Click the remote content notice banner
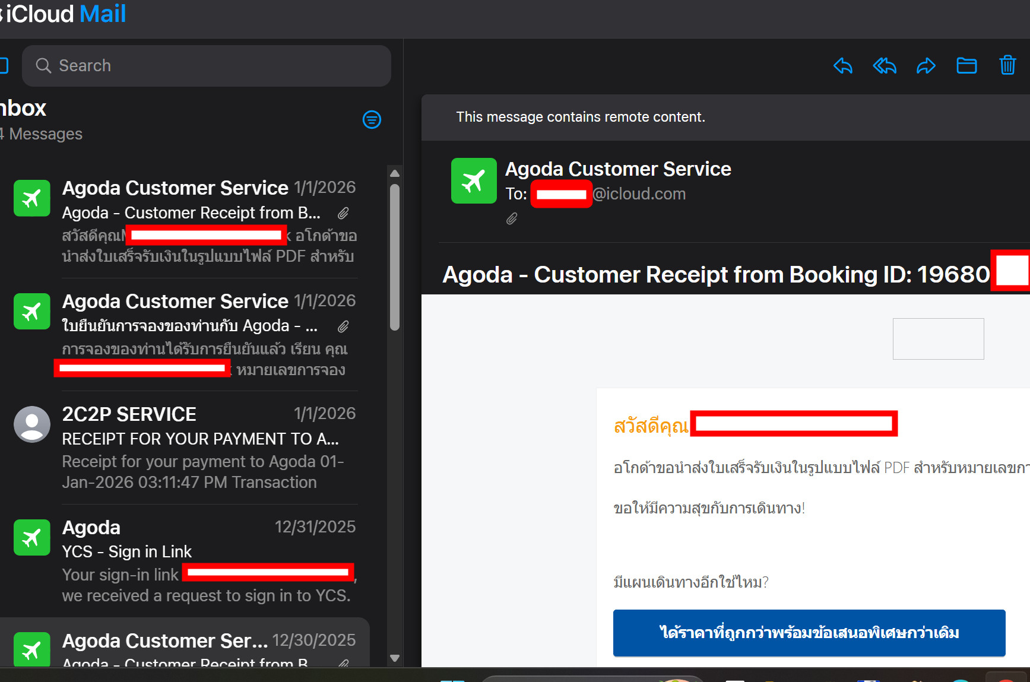The width and height of the screenshot is (1030, 682). [x=581, y=118]
